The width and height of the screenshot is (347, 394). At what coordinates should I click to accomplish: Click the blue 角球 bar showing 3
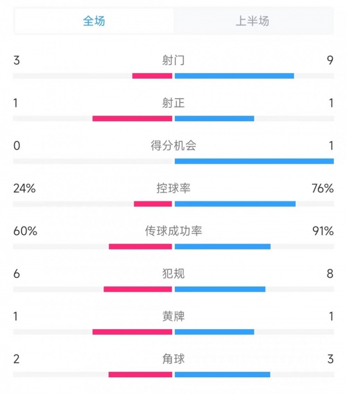pos(223,375)
